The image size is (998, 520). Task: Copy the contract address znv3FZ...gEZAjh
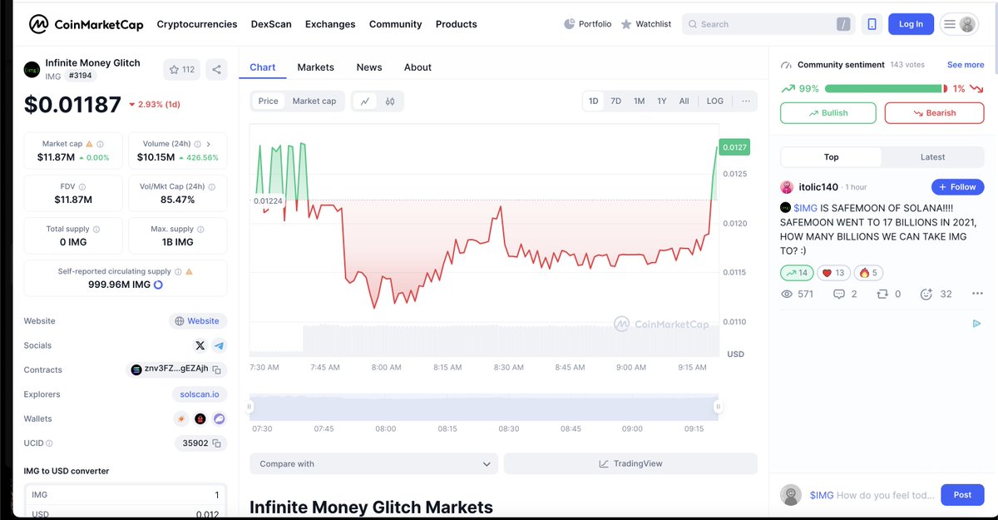[216, 369]
